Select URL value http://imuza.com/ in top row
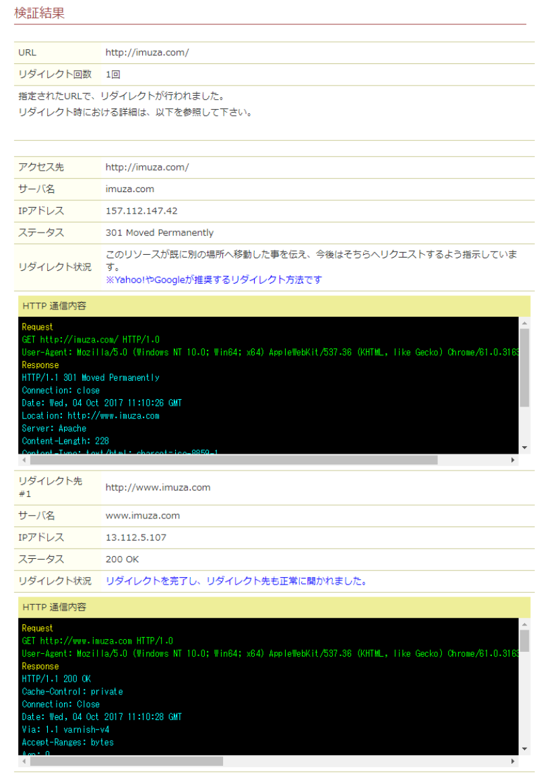The image size is (539, 782). 147,53
